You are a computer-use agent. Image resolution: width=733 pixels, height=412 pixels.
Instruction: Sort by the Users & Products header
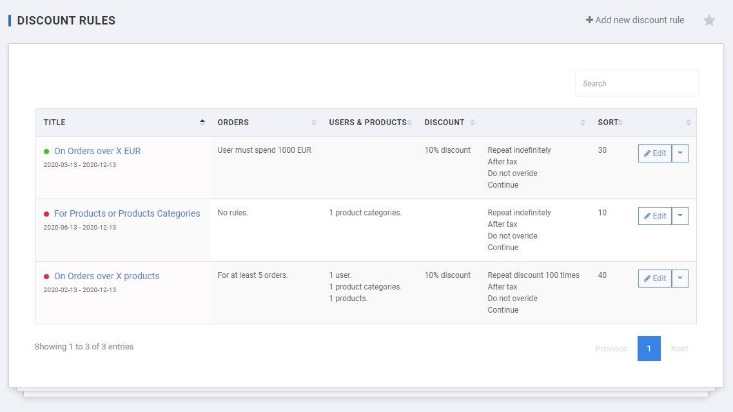pyautogui.click(x=367, y=123)
